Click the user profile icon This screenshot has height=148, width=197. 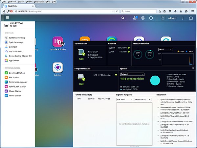(x=163, y=18)
